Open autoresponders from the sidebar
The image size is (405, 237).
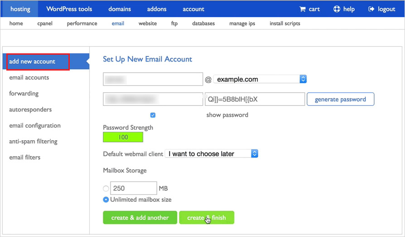point(30,109)
